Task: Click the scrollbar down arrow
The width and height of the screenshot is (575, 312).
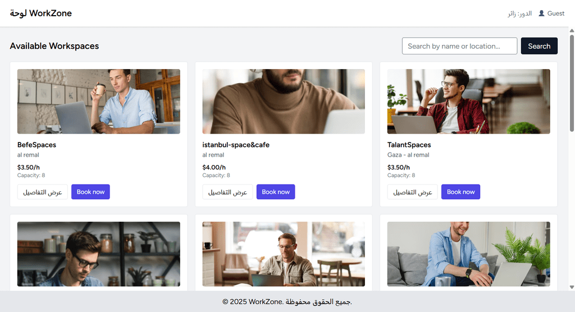Action: [x=572, y=287]
